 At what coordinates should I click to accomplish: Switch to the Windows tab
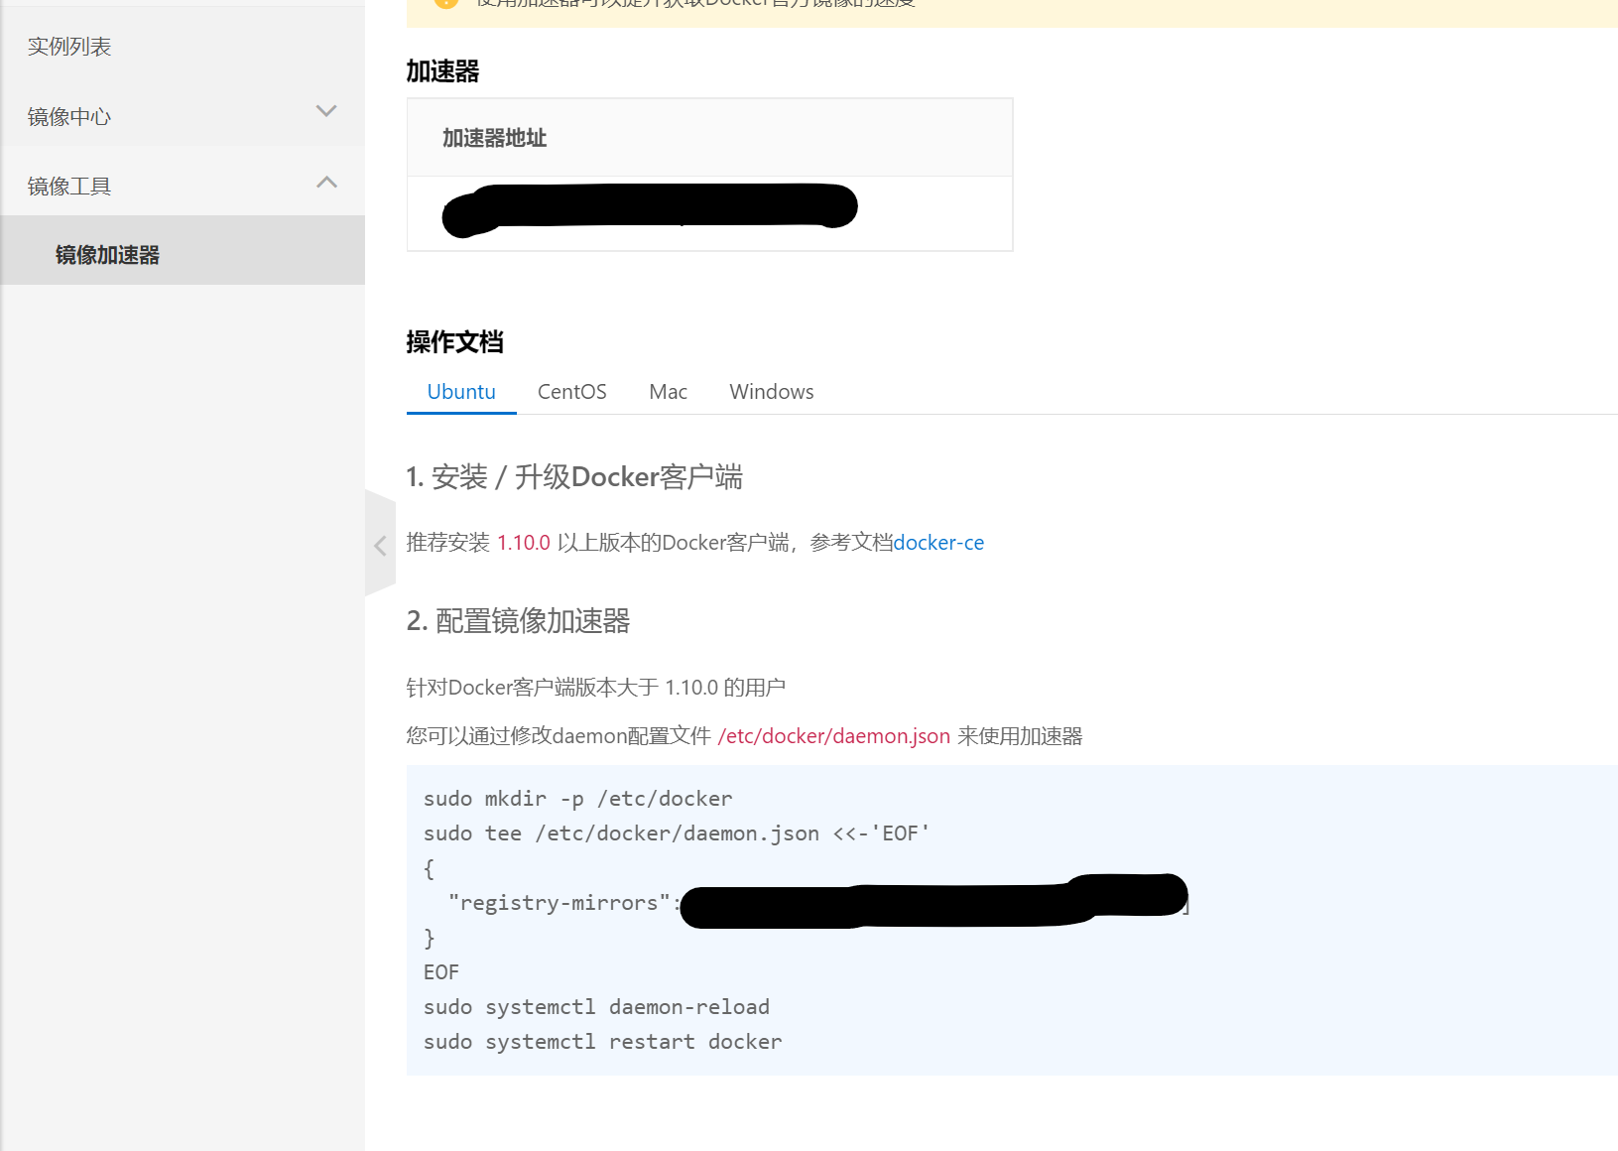[x=772, y=392]
